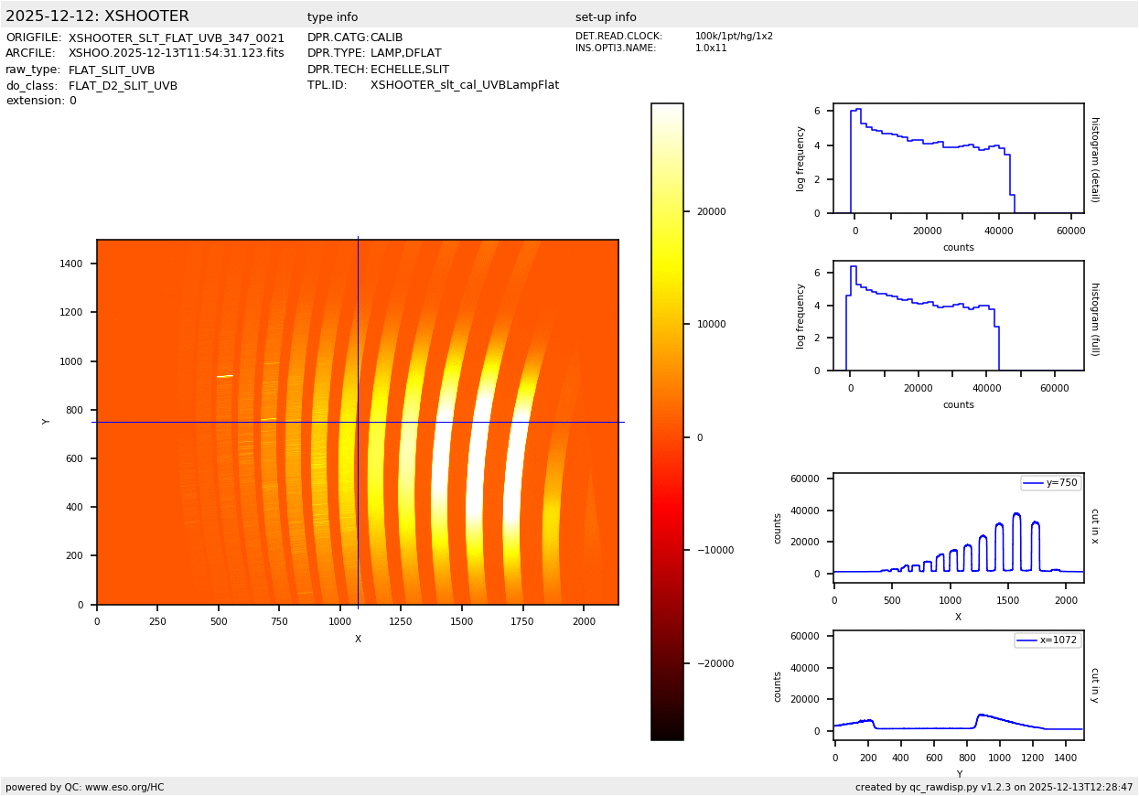Click the ORIGFILE name value
This screenshot has height=796, width=1139.
click(x=176, y=38)
